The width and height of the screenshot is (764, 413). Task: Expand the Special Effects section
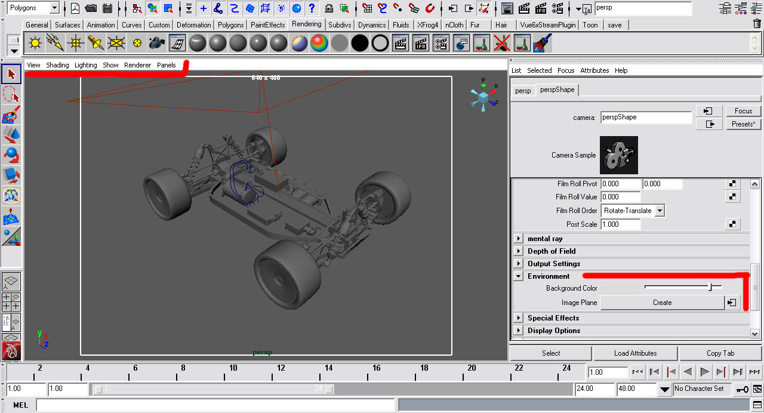519,318
